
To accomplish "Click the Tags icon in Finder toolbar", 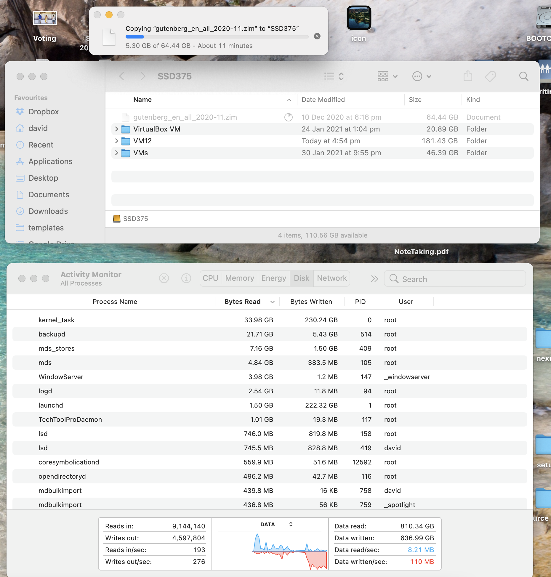I will tap(491, 76).
